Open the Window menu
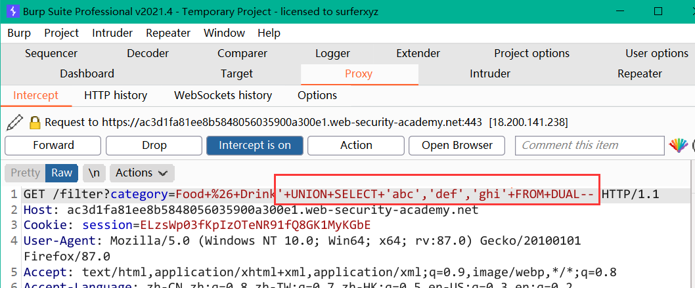Viewport: 695px width, 288px height. (x=224, y=33)
